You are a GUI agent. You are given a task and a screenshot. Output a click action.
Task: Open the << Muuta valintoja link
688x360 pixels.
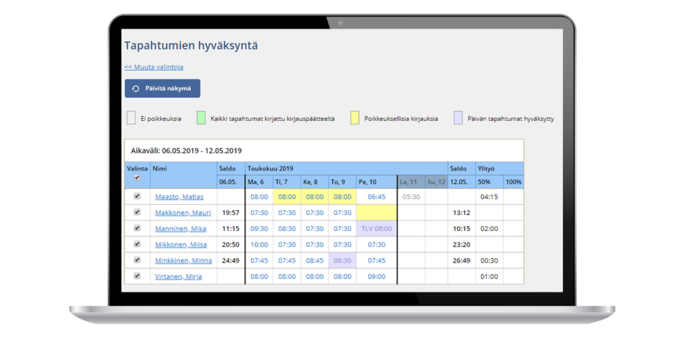(x=154, y=67)
